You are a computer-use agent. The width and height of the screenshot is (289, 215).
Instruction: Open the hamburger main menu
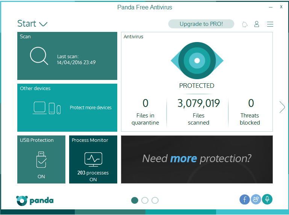click(x=270, y=24)
